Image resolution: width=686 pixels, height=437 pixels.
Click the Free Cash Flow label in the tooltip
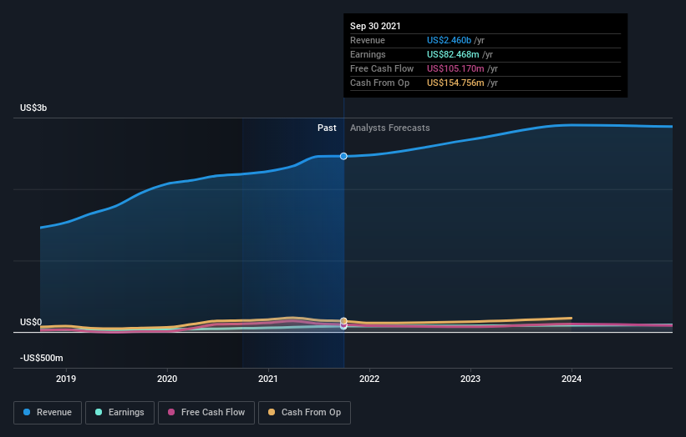382,68
